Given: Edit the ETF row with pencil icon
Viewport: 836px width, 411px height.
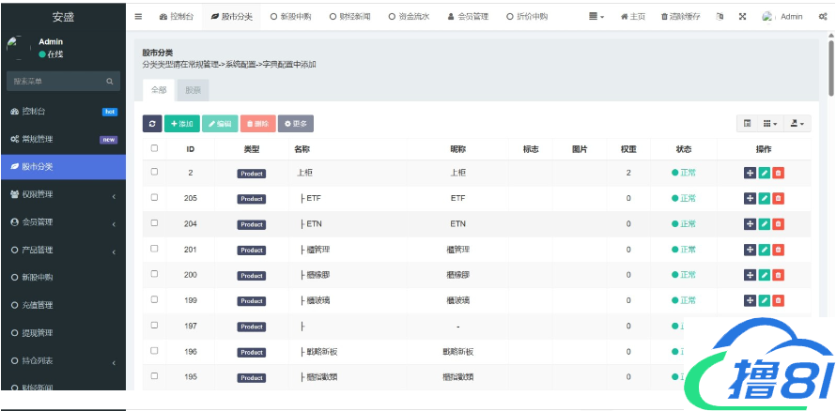Looking at the screenshot, I should click(x=764, y=199).
